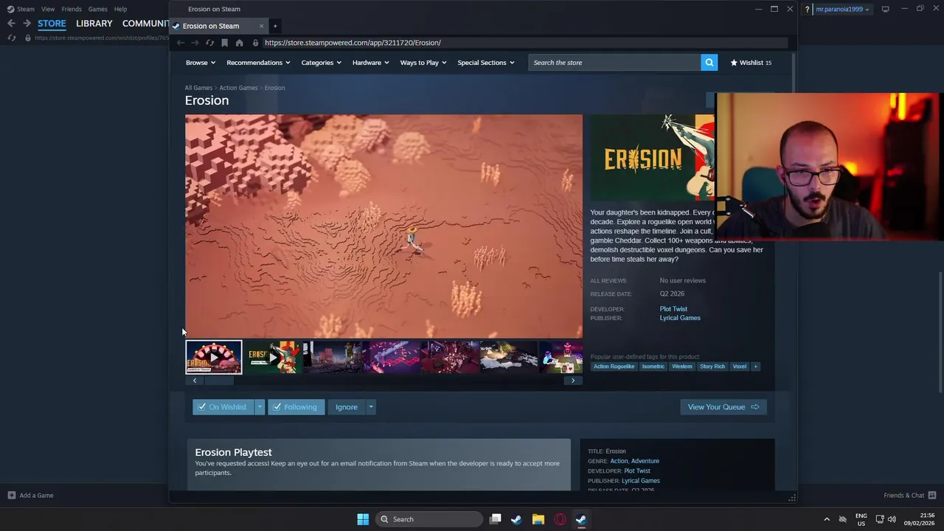Open the Special Sections dropdown
This screenshot has height=531, width=944.
tap(486, 63)
